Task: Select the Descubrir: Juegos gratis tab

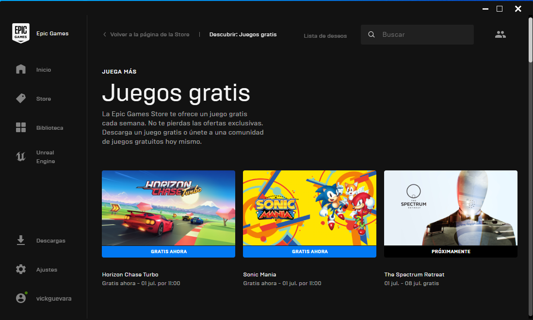Action: pos(242,34)
